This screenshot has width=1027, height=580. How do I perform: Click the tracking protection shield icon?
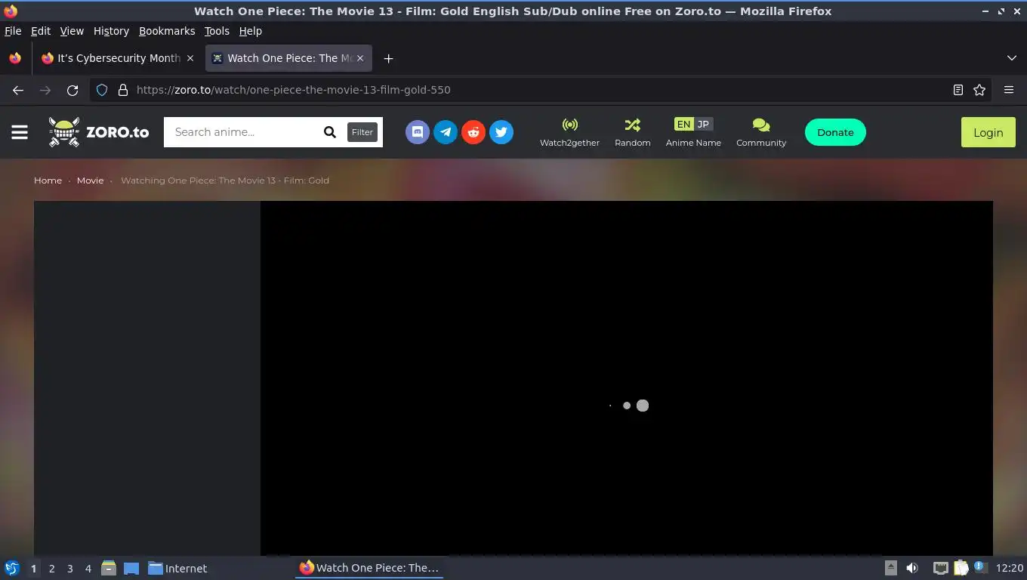[x=102, y=90]
